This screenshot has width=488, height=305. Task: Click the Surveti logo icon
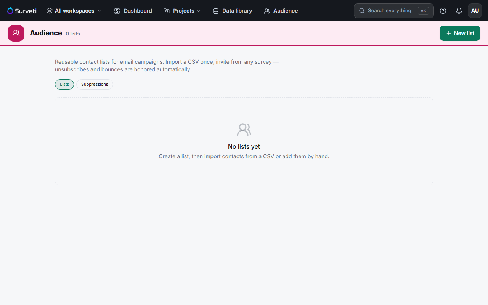pos(10,11)
